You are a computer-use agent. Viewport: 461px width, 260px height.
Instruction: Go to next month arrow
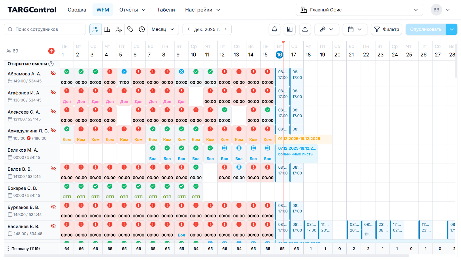pyautogui.click(x=226, y=29)
